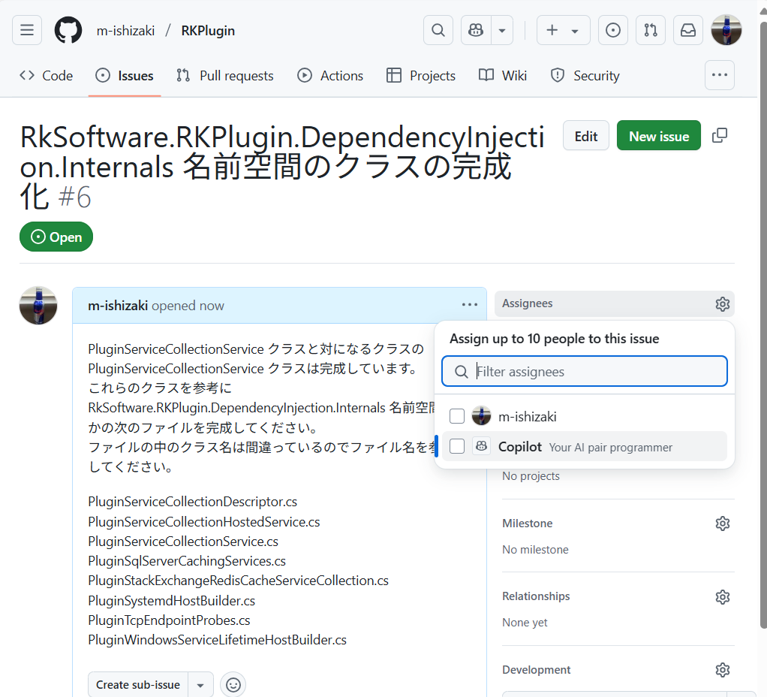
Task: Open the create new plus menu
Action: coord(563,30)
